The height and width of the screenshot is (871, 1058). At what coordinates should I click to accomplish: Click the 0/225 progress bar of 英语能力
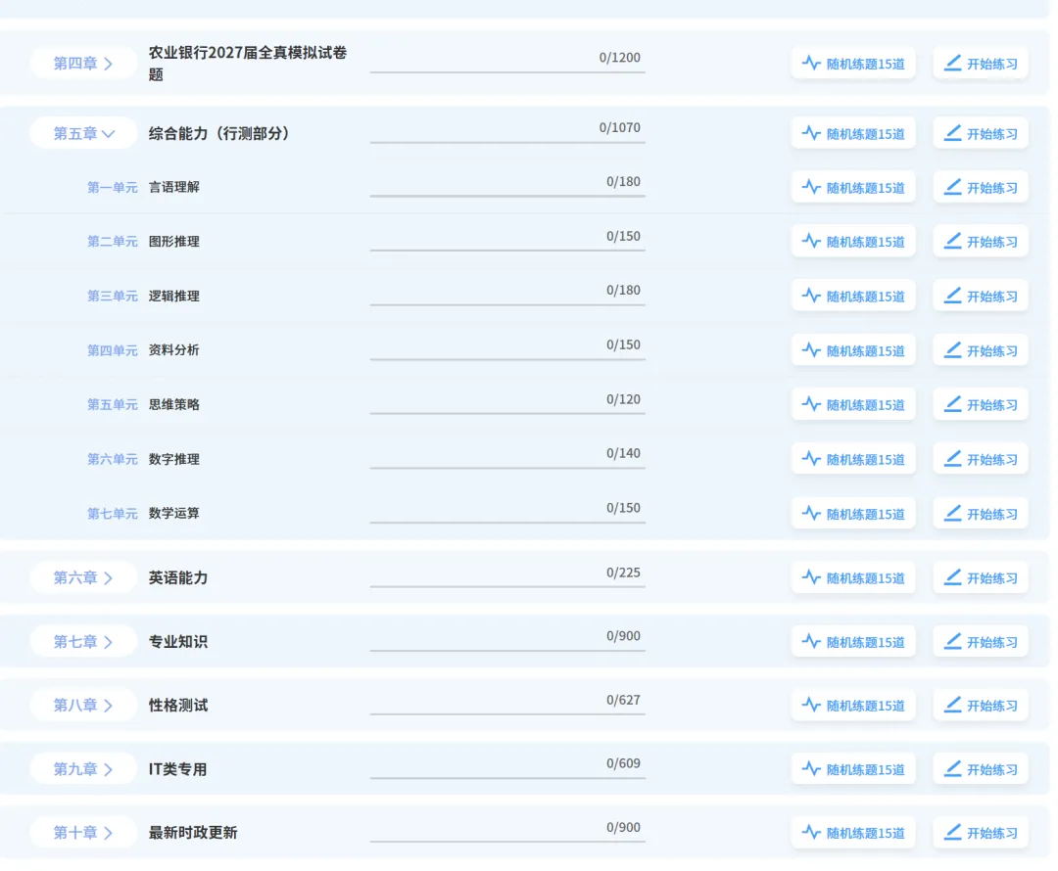pyautogui.click(x=507, y=586)
